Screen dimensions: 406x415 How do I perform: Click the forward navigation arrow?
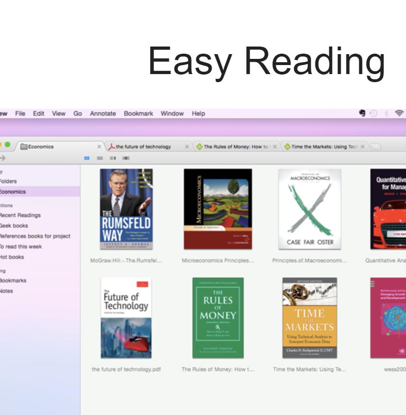(x=3, y=158)
